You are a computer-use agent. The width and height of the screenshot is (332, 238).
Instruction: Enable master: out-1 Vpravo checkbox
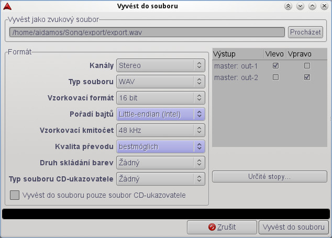point(307,66)
